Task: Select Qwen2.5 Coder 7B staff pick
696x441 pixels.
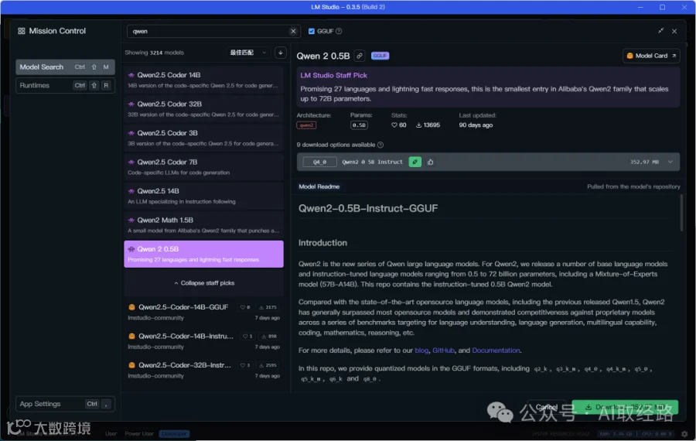Action: click(x=203, y=166)
